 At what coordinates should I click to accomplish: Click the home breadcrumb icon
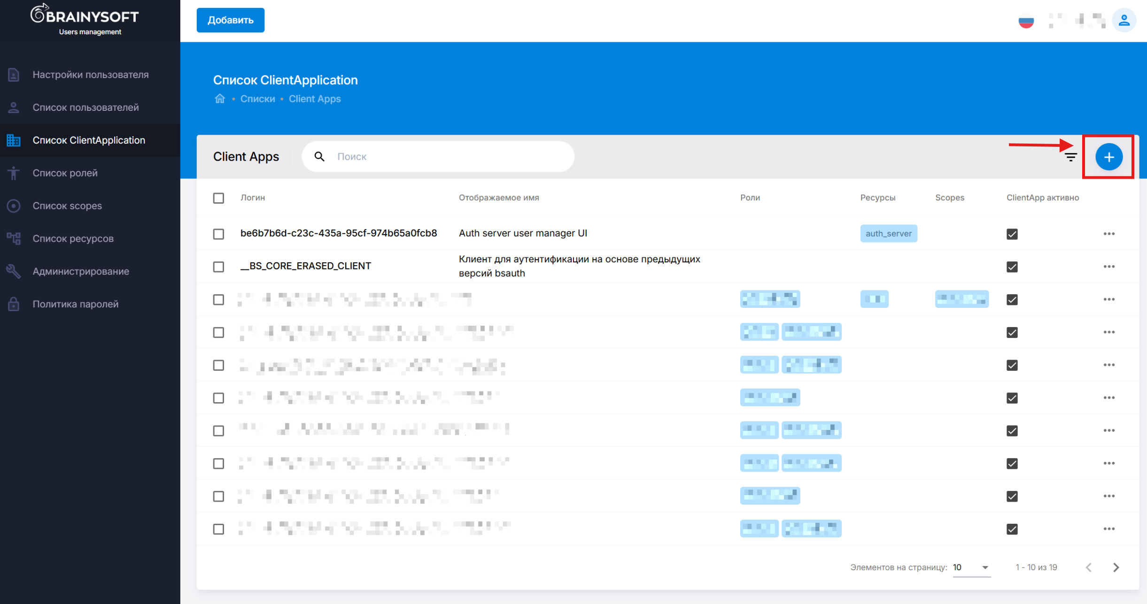click(220, 99)
